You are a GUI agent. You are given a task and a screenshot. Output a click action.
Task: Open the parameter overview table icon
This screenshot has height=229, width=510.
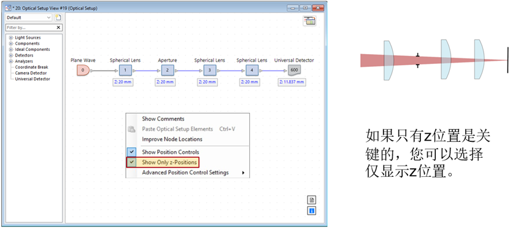310,21
